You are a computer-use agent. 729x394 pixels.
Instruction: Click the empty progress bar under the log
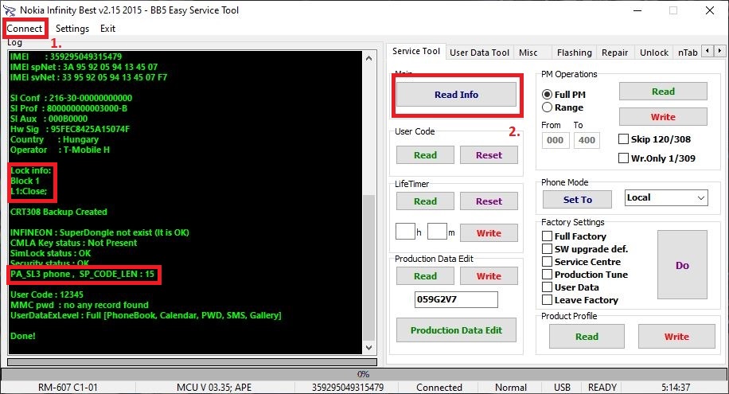(192, 362)
